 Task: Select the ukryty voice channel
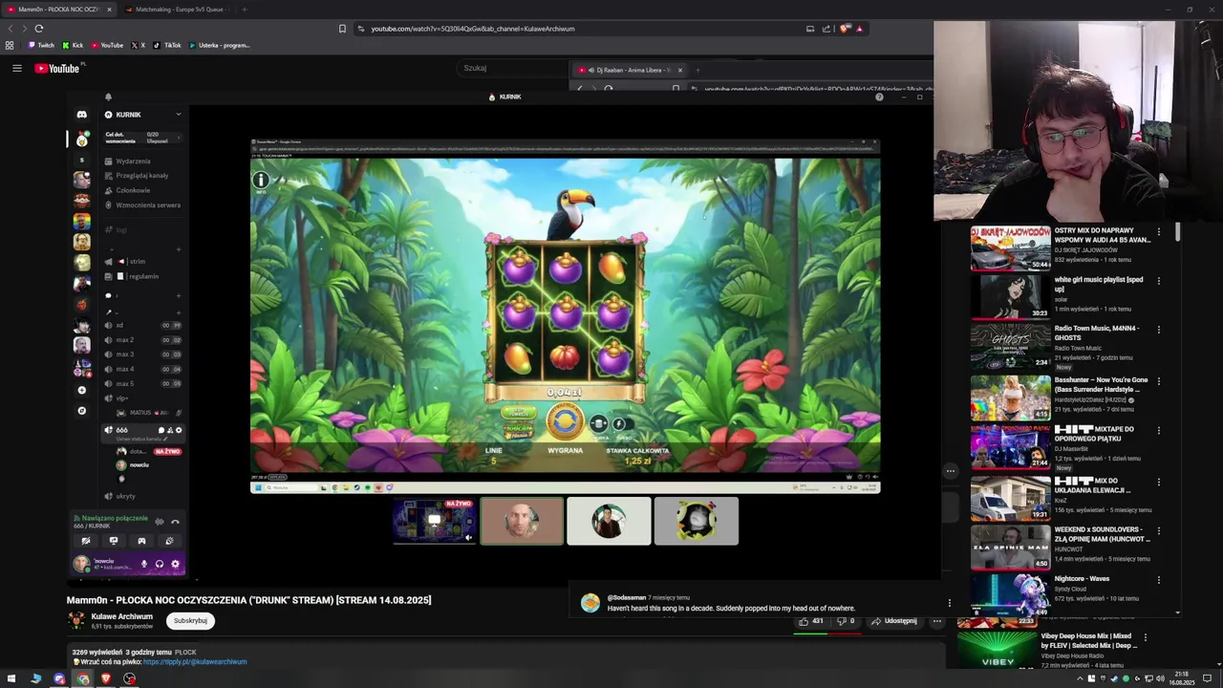coord(142,496)
